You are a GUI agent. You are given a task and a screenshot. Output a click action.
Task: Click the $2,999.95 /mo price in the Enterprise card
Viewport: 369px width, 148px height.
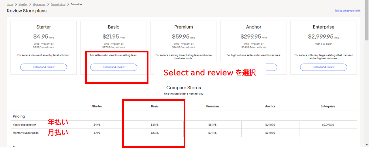pyautogui.click(x=323, y=37)
